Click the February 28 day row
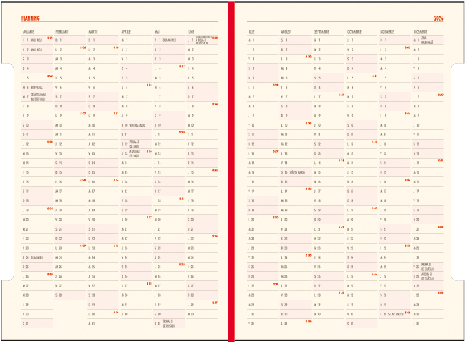 [70, 295]
